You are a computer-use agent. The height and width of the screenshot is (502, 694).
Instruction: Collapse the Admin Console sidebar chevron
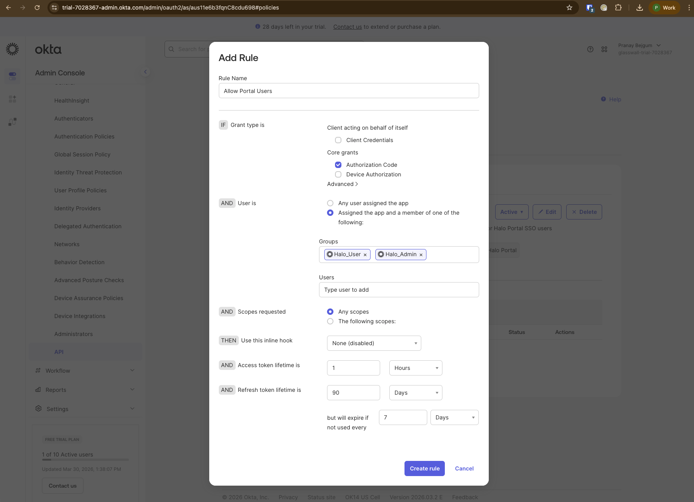(x=145, y=72)
